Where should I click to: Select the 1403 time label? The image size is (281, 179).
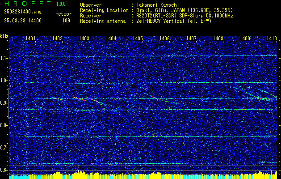point(84,38)
